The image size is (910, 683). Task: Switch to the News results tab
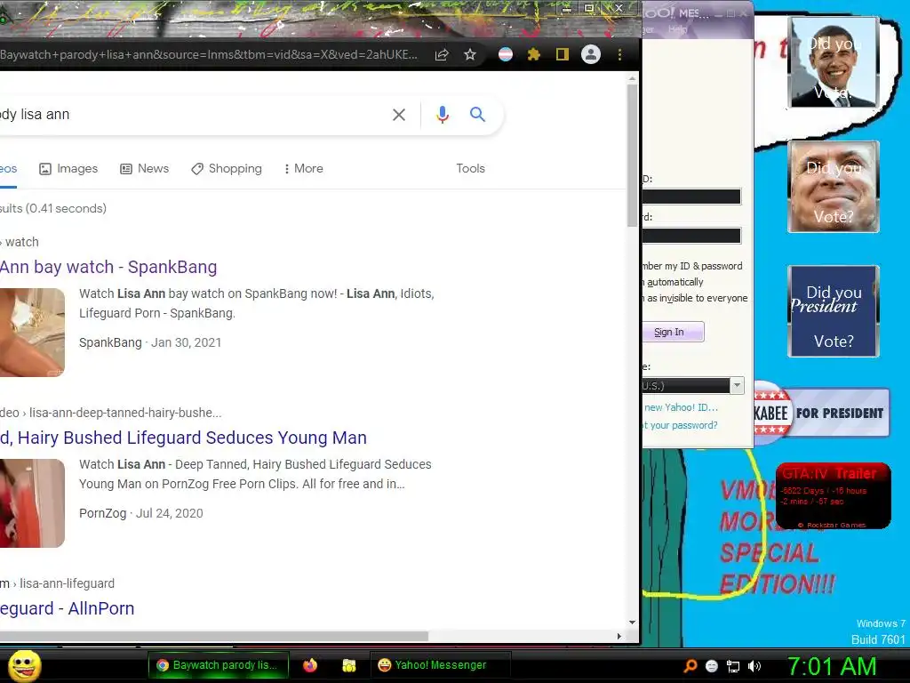click(x=145, y=168)
